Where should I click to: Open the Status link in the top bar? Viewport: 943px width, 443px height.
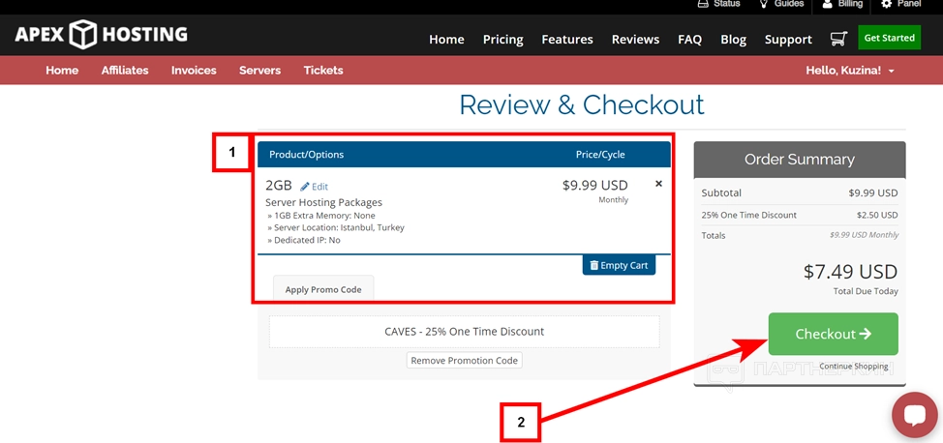coord(718,4)
